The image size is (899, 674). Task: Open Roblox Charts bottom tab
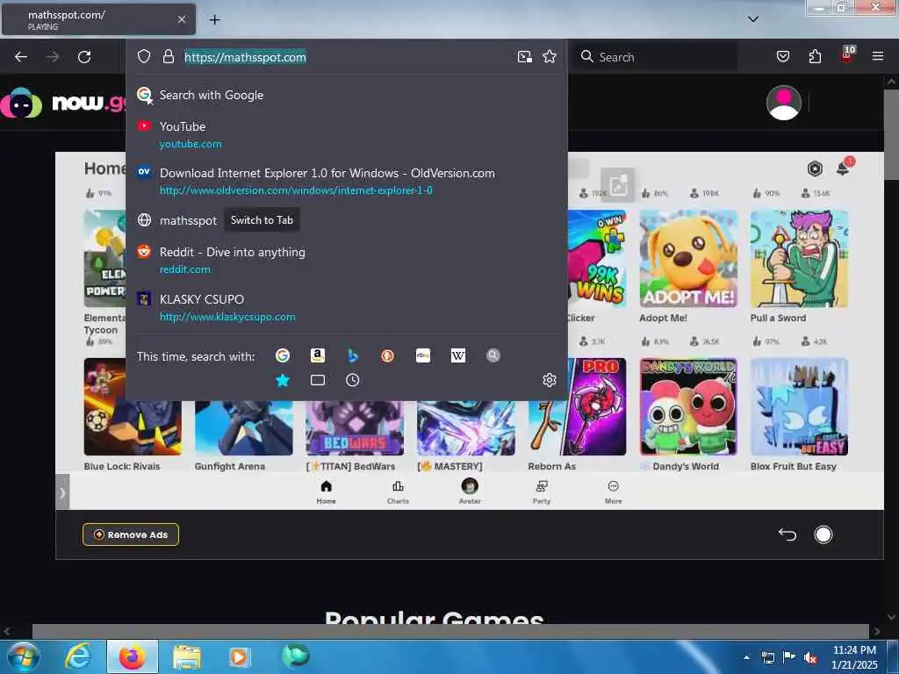(x=398, y=491)
